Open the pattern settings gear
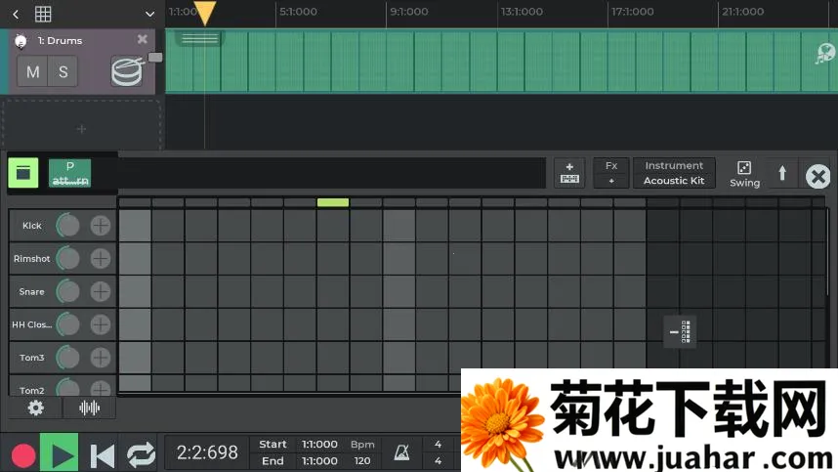 click(x=36, y=408)
